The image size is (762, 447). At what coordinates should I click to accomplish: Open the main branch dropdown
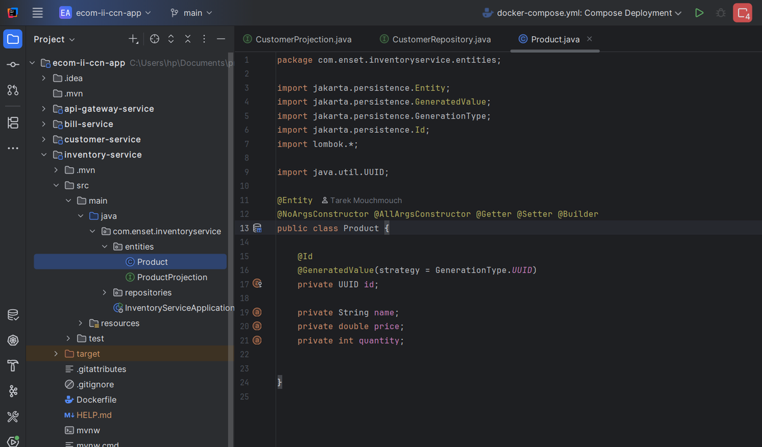pos(191,13)
